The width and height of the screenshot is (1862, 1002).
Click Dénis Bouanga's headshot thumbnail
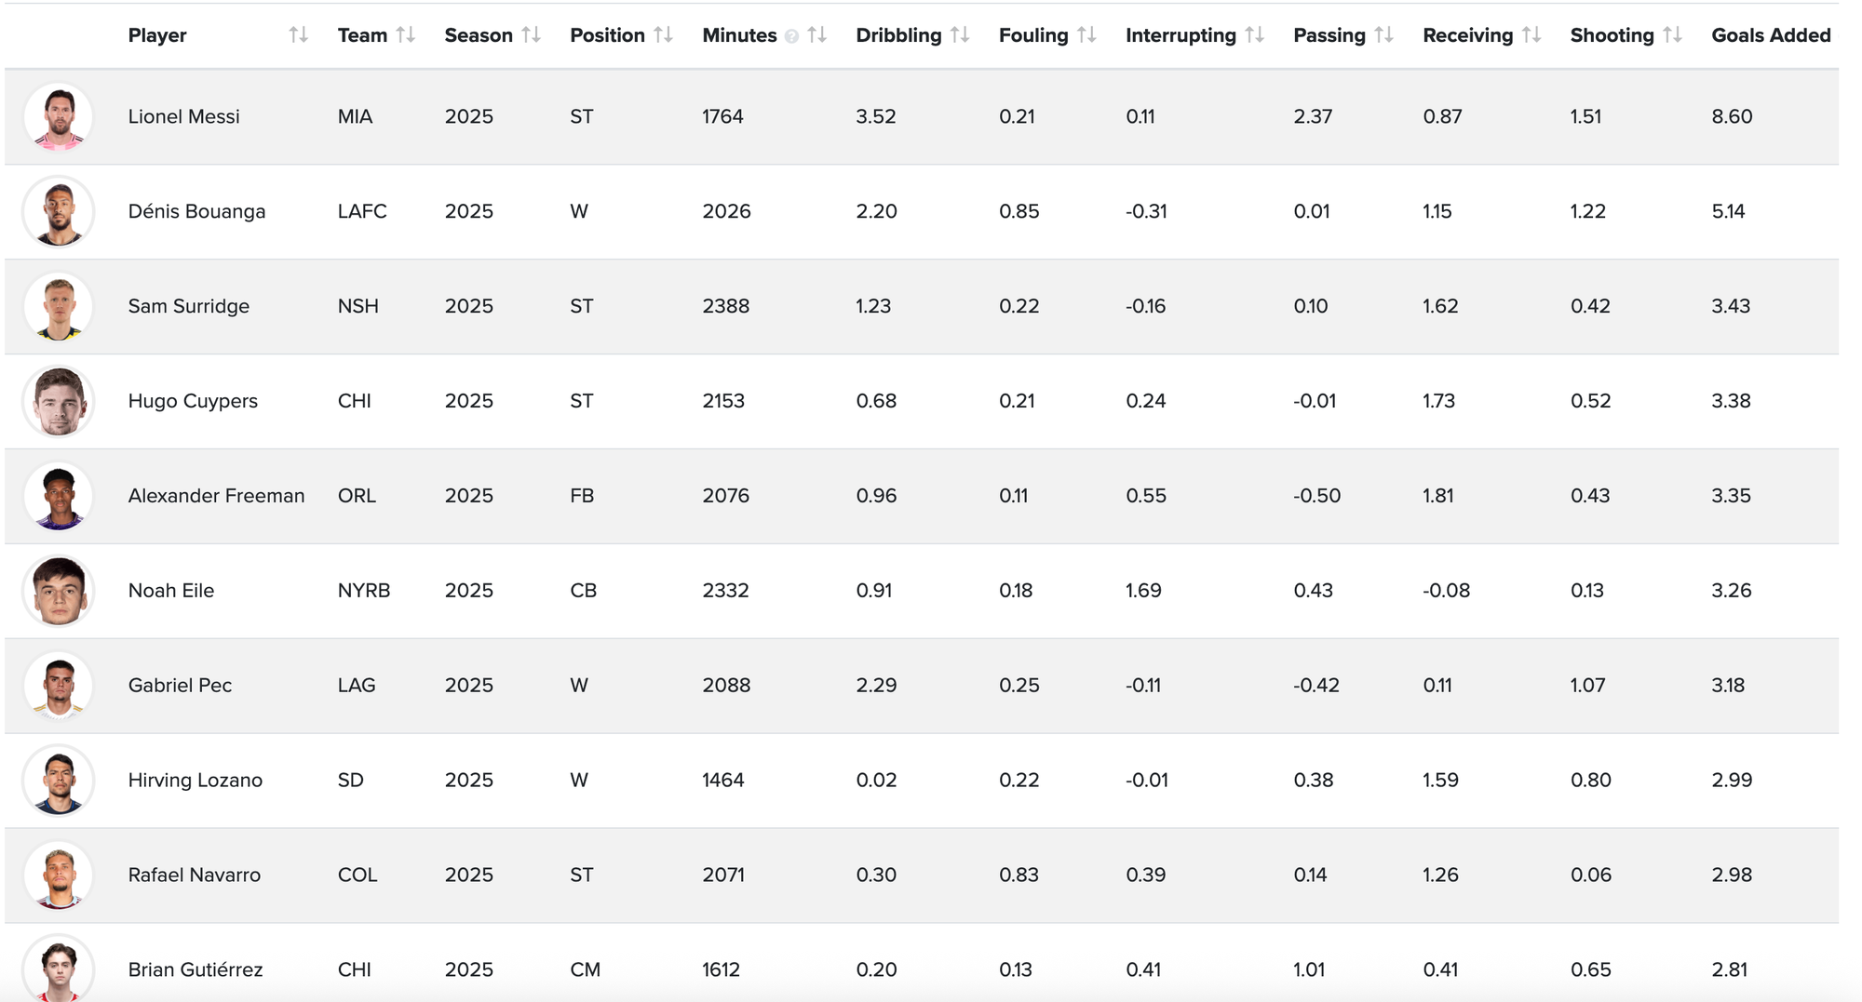[59, 212]
